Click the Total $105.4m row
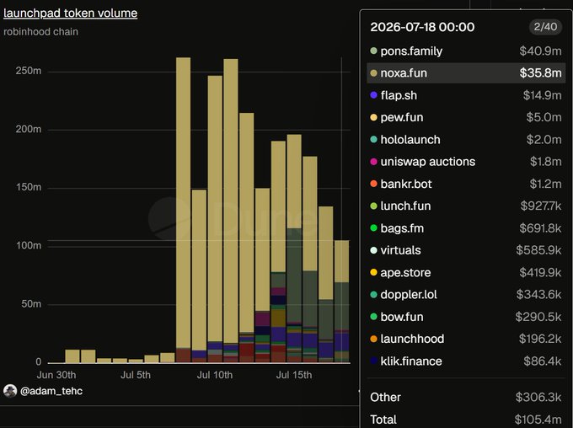573x428 pixels. [x=466, y=420]
